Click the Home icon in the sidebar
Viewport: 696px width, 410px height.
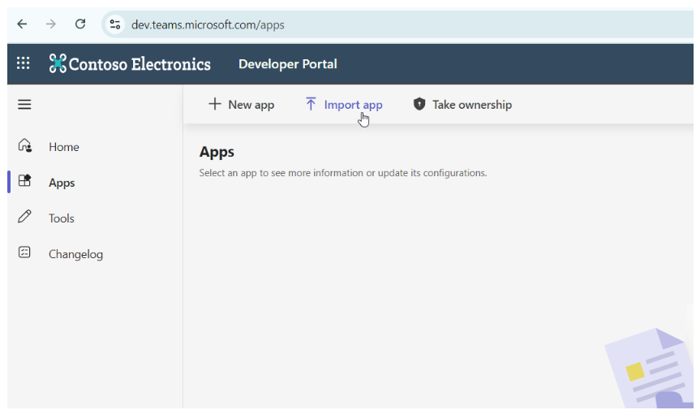25,145
